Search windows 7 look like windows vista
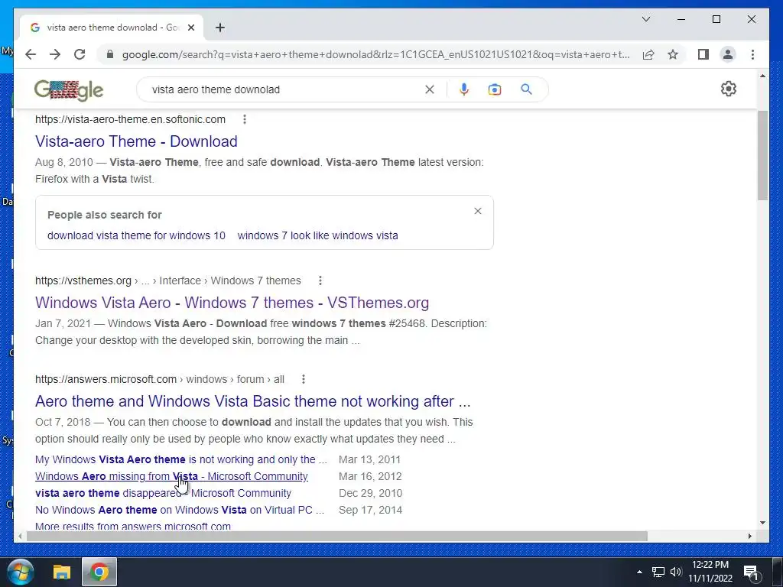The height and width of the screenshot is (587, 783). pyautogui.click(x=317, y=235)
